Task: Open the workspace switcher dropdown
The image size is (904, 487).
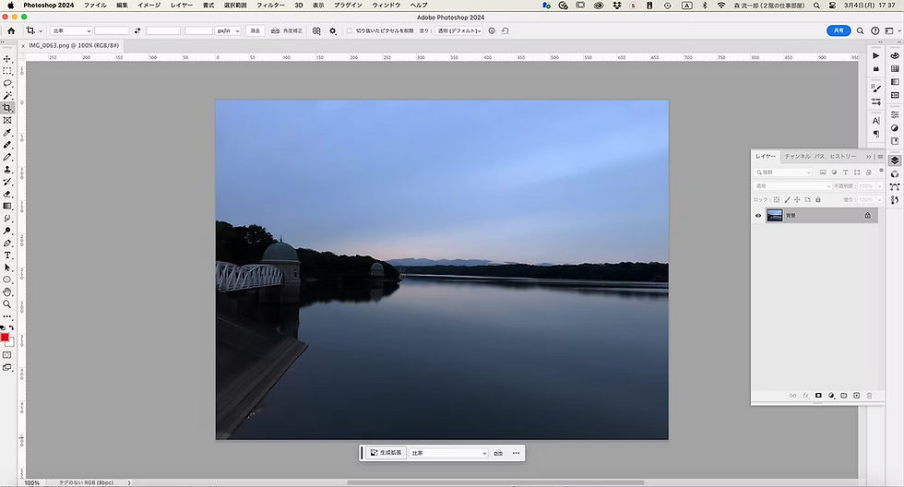Action: tap(894, 31)
